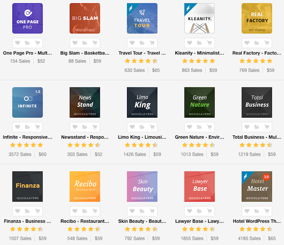284x245 pixels.
Task: Add Finanza theme to cart
Action: [x=37, y=211]
